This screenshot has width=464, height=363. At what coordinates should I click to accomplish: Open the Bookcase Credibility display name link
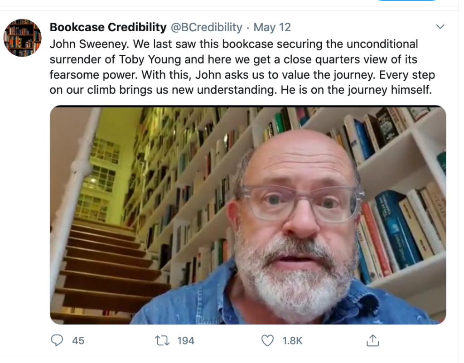pos(108,27)
